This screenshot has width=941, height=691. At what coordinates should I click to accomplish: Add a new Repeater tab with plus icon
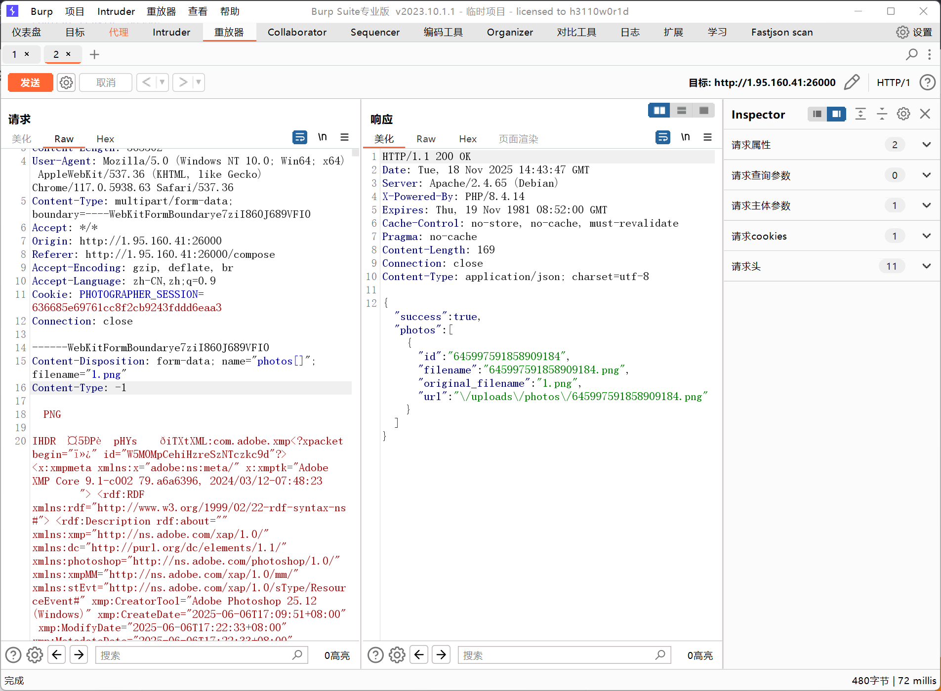(94, 54)
